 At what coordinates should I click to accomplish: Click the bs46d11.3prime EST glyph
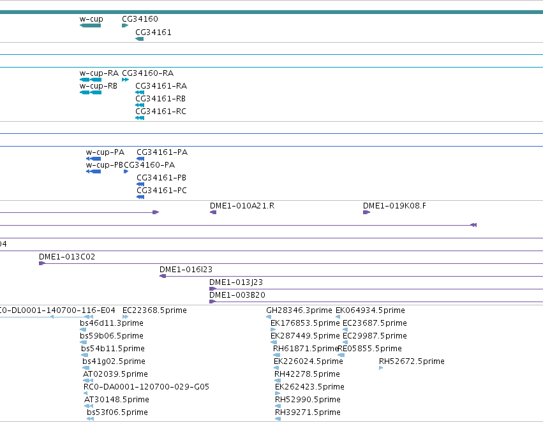pos(83,330)
